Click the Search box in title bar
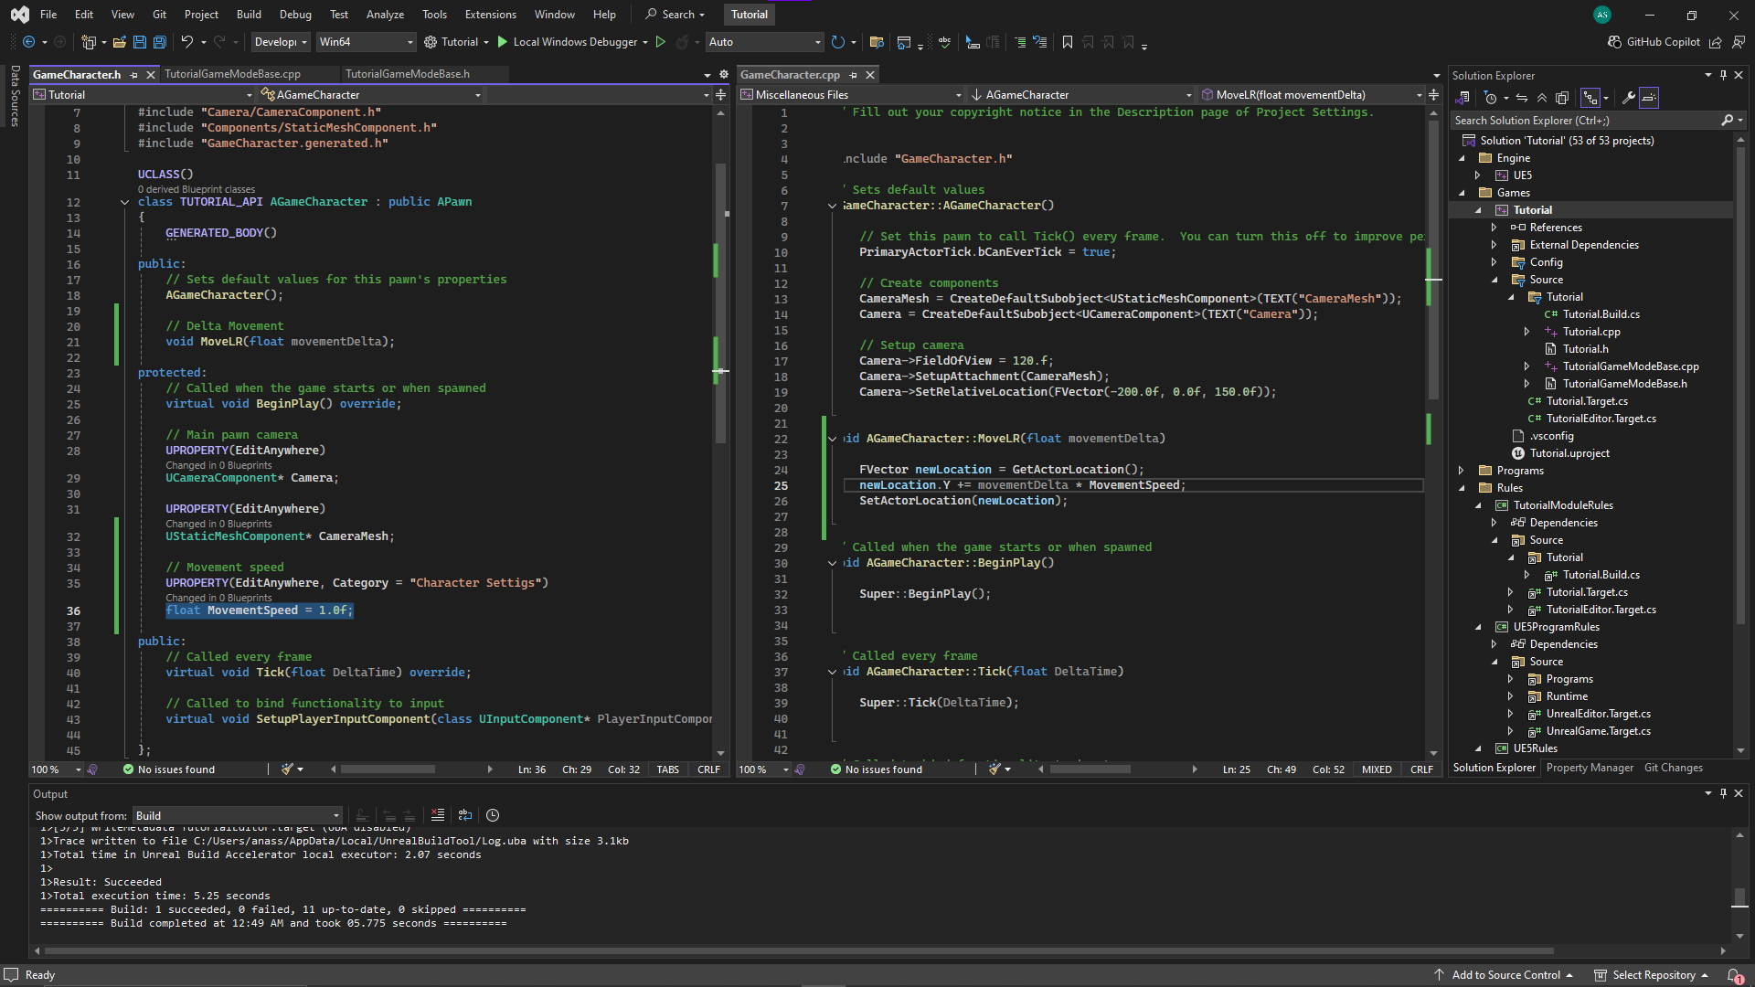Screen dimensions: 1755x987 [x=675, y=15]
